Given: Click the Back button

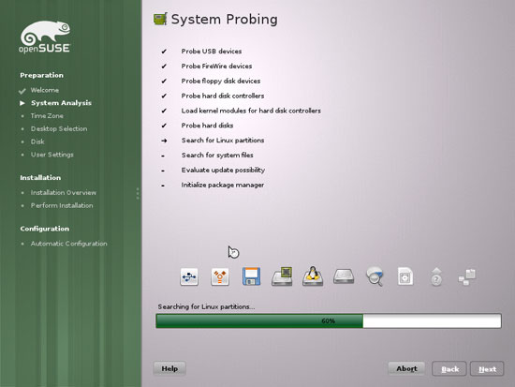Looking at the screenshot, I should point(449,368).
